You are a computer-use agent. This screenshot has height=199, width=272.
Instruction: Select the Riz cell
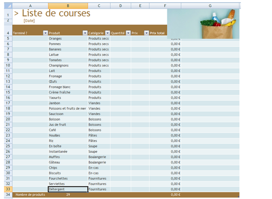(x=68, y=141)
